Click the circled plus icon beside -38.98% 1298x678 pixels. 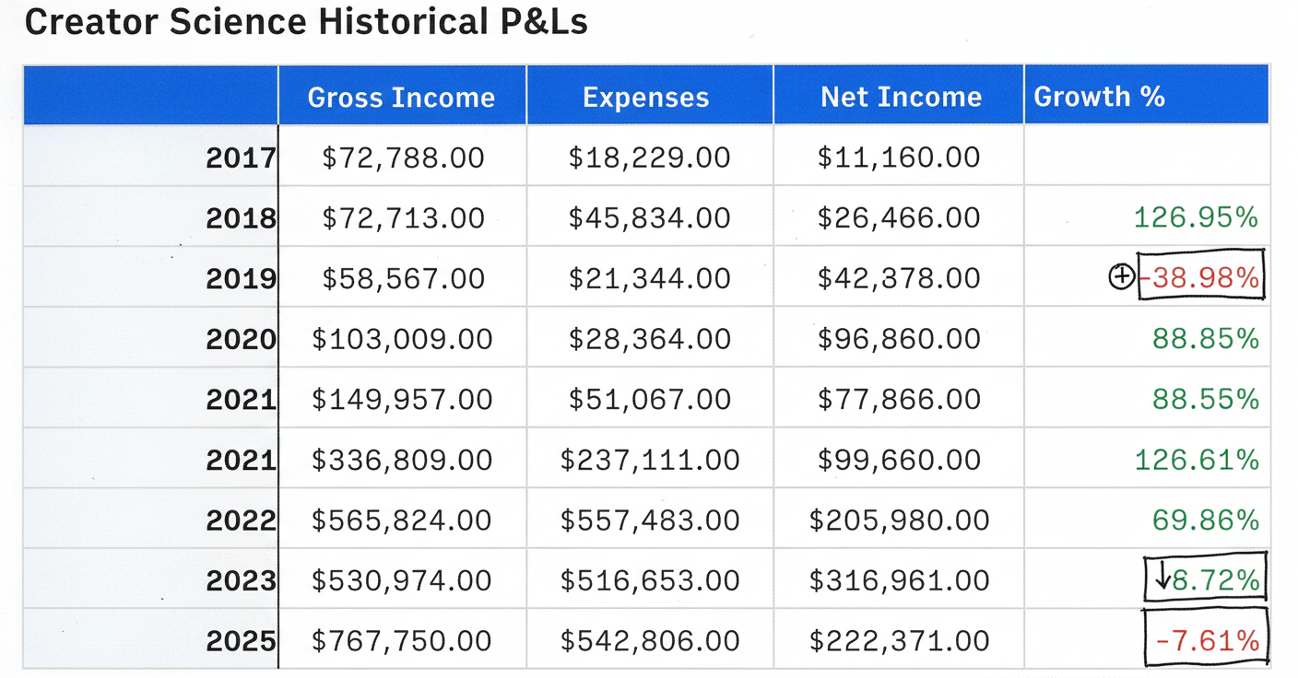(1121, 276)
